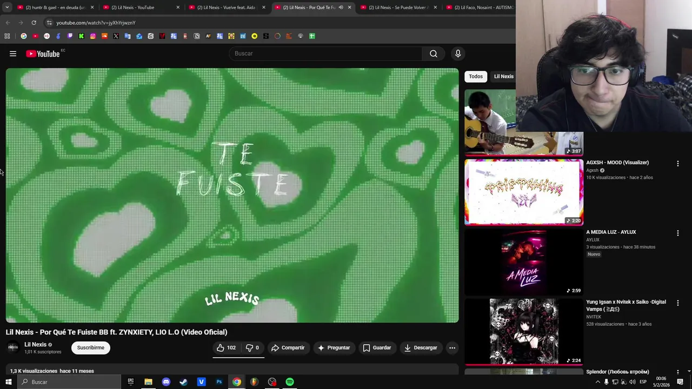The width and height of the screenshot is (692, 389).
Task: Open more actions ellipsis under the video
Action: coord(453,347)
